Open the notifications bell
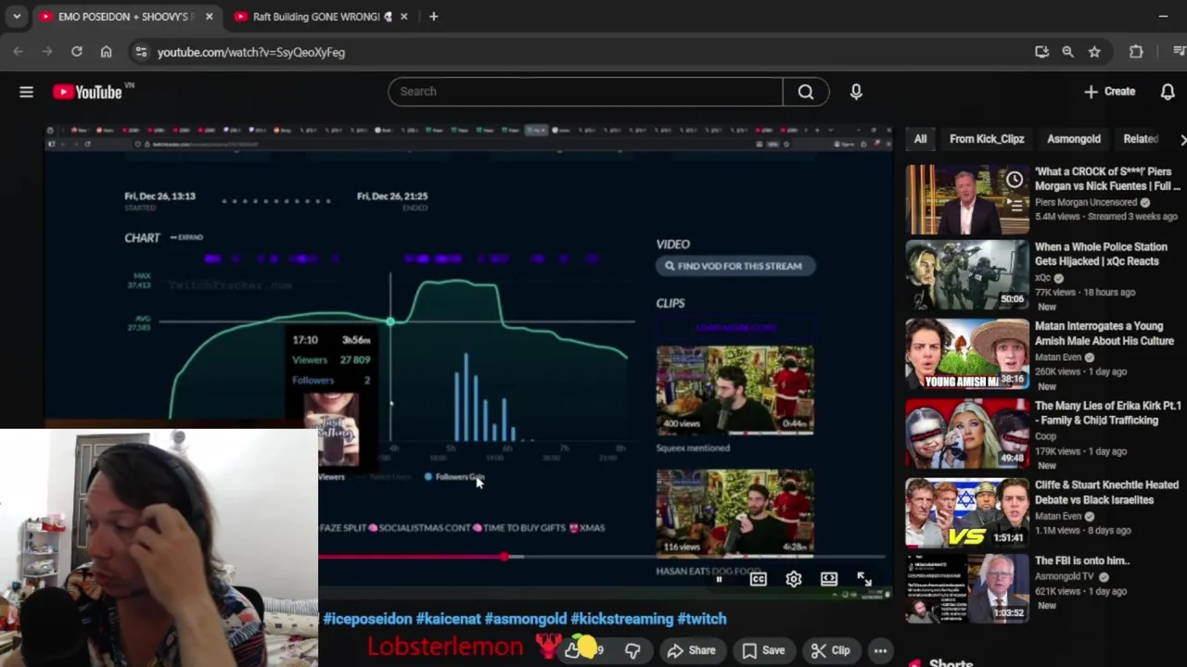This screenshot has height=667, width=1187. [x=1168, y=92]
